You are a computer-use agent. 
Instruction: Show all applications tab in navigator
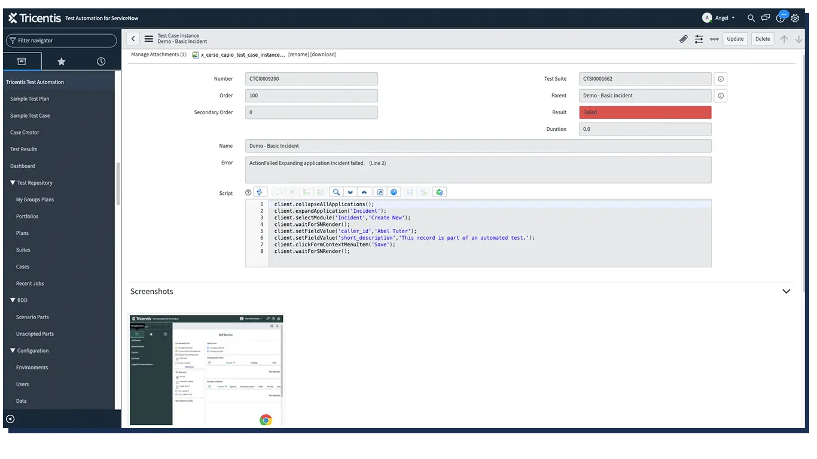tap(22, 61)
